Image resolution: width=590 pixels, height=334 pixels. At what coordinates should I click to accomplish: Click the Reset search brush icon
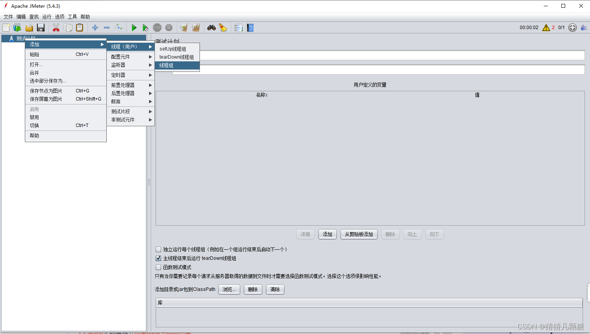pyautogui.click(x=223, y=28)
